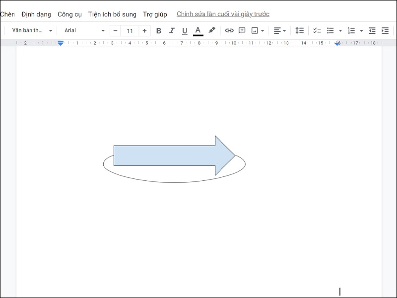
Task: Expand the insert image dropdown arrow
Action: point(263,31)
